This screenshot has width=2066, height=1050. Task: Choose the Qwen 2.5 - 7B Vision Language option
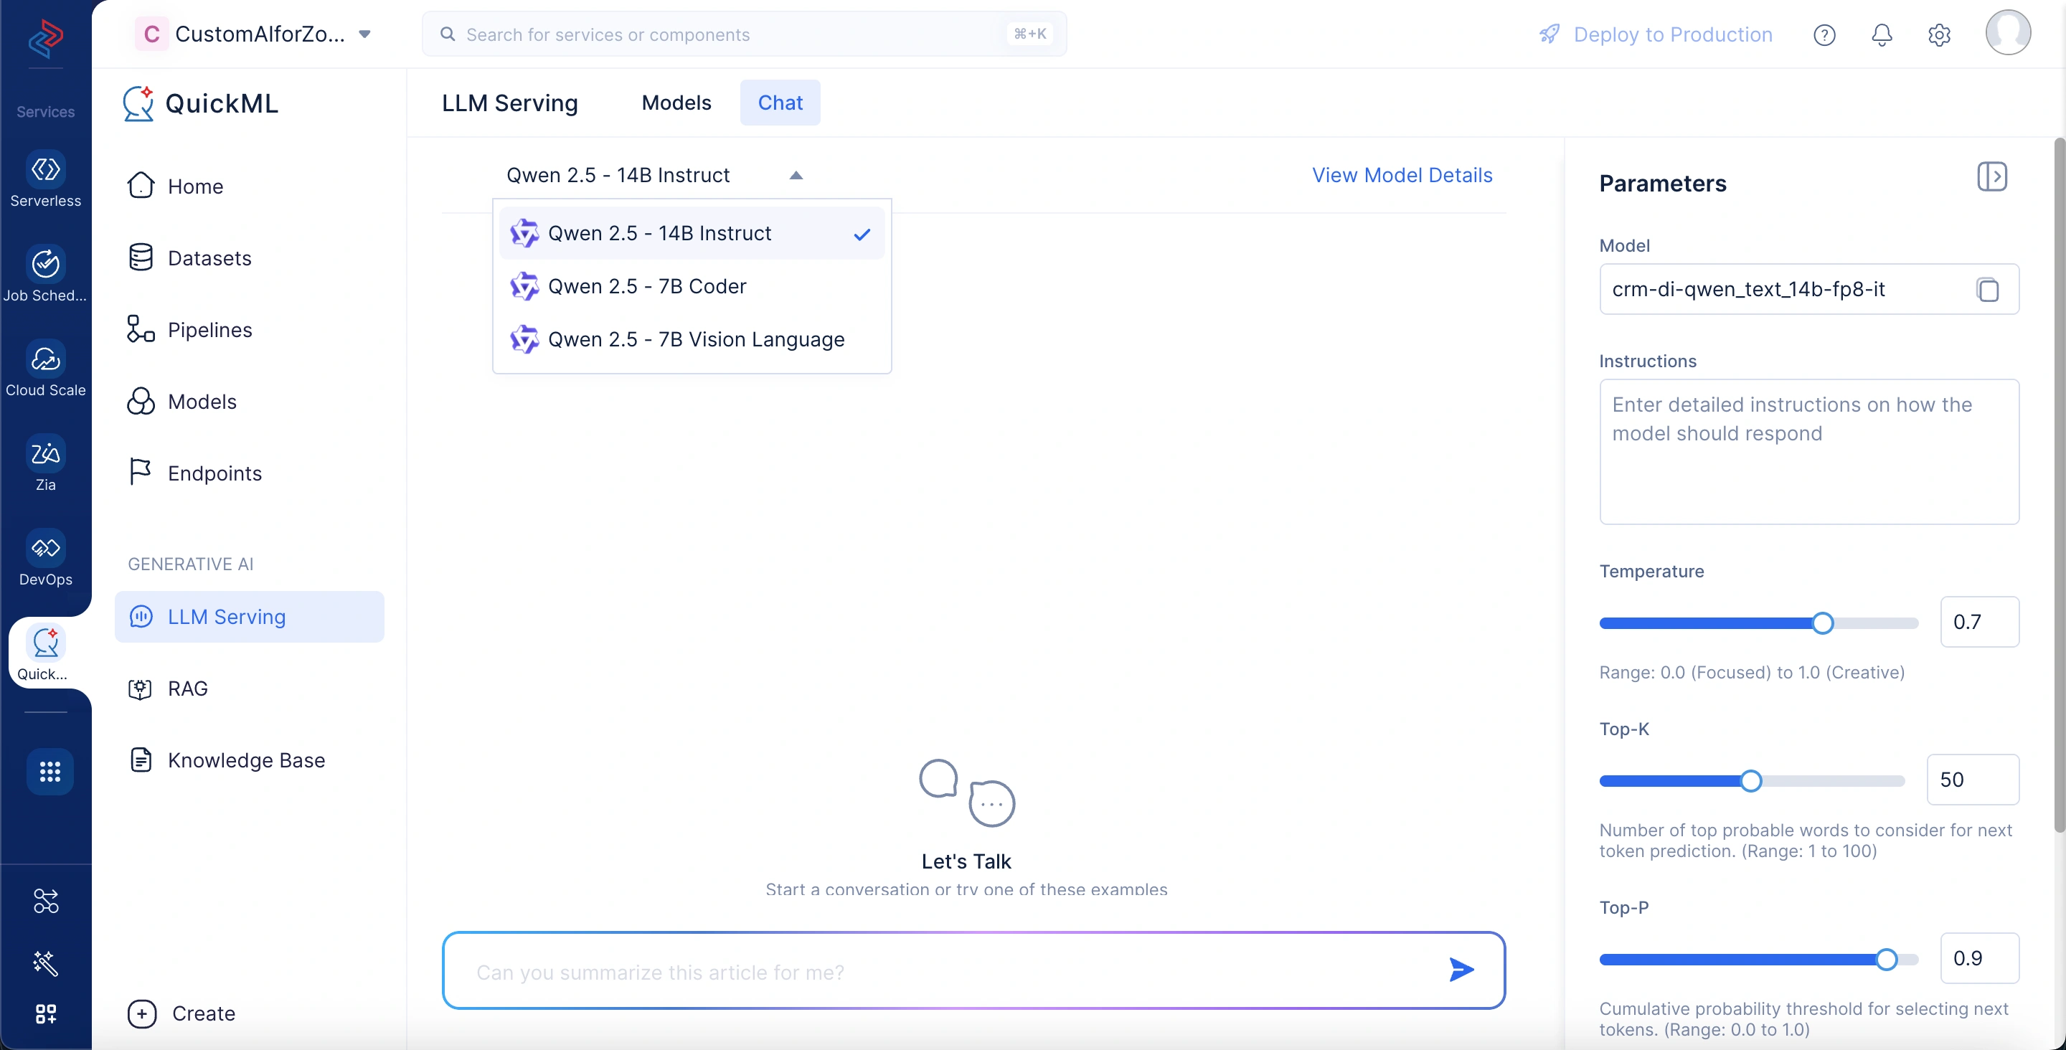click(x=695, y=339)
